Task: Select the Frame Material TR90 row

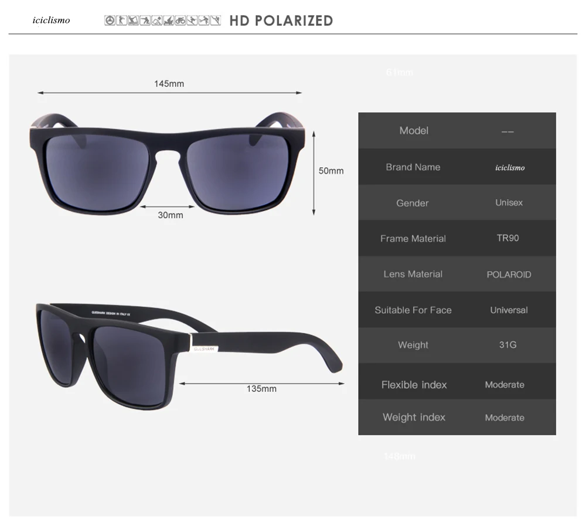Action: [x=457, y=238]
